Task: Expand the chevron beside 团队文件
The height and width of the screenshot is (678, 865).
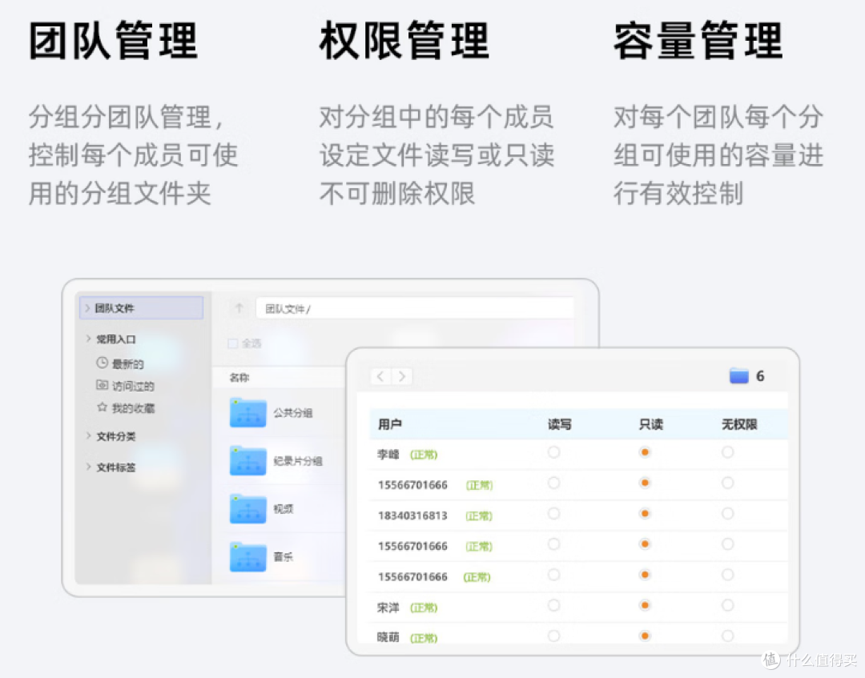Action: 87,307
